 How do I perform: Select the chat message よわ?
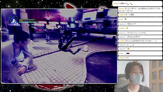pyautogui.click(x=140, y=58)
